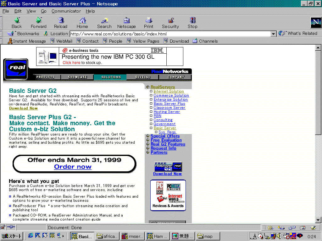Click the scrollbar down arrow
The width and height of the screenshot is (322, 241).
pyautogui.click(x=318, y=220)
